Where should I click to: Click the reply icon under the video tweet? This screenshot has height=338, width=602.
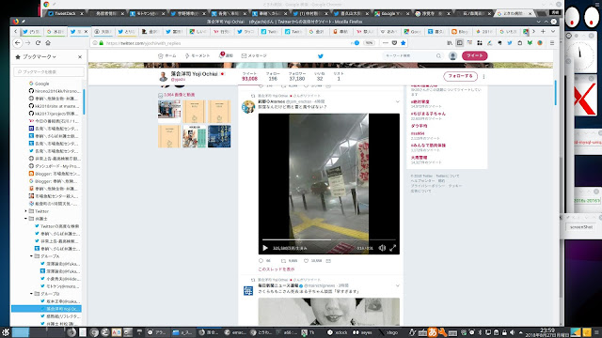click(x=261, y=261)
